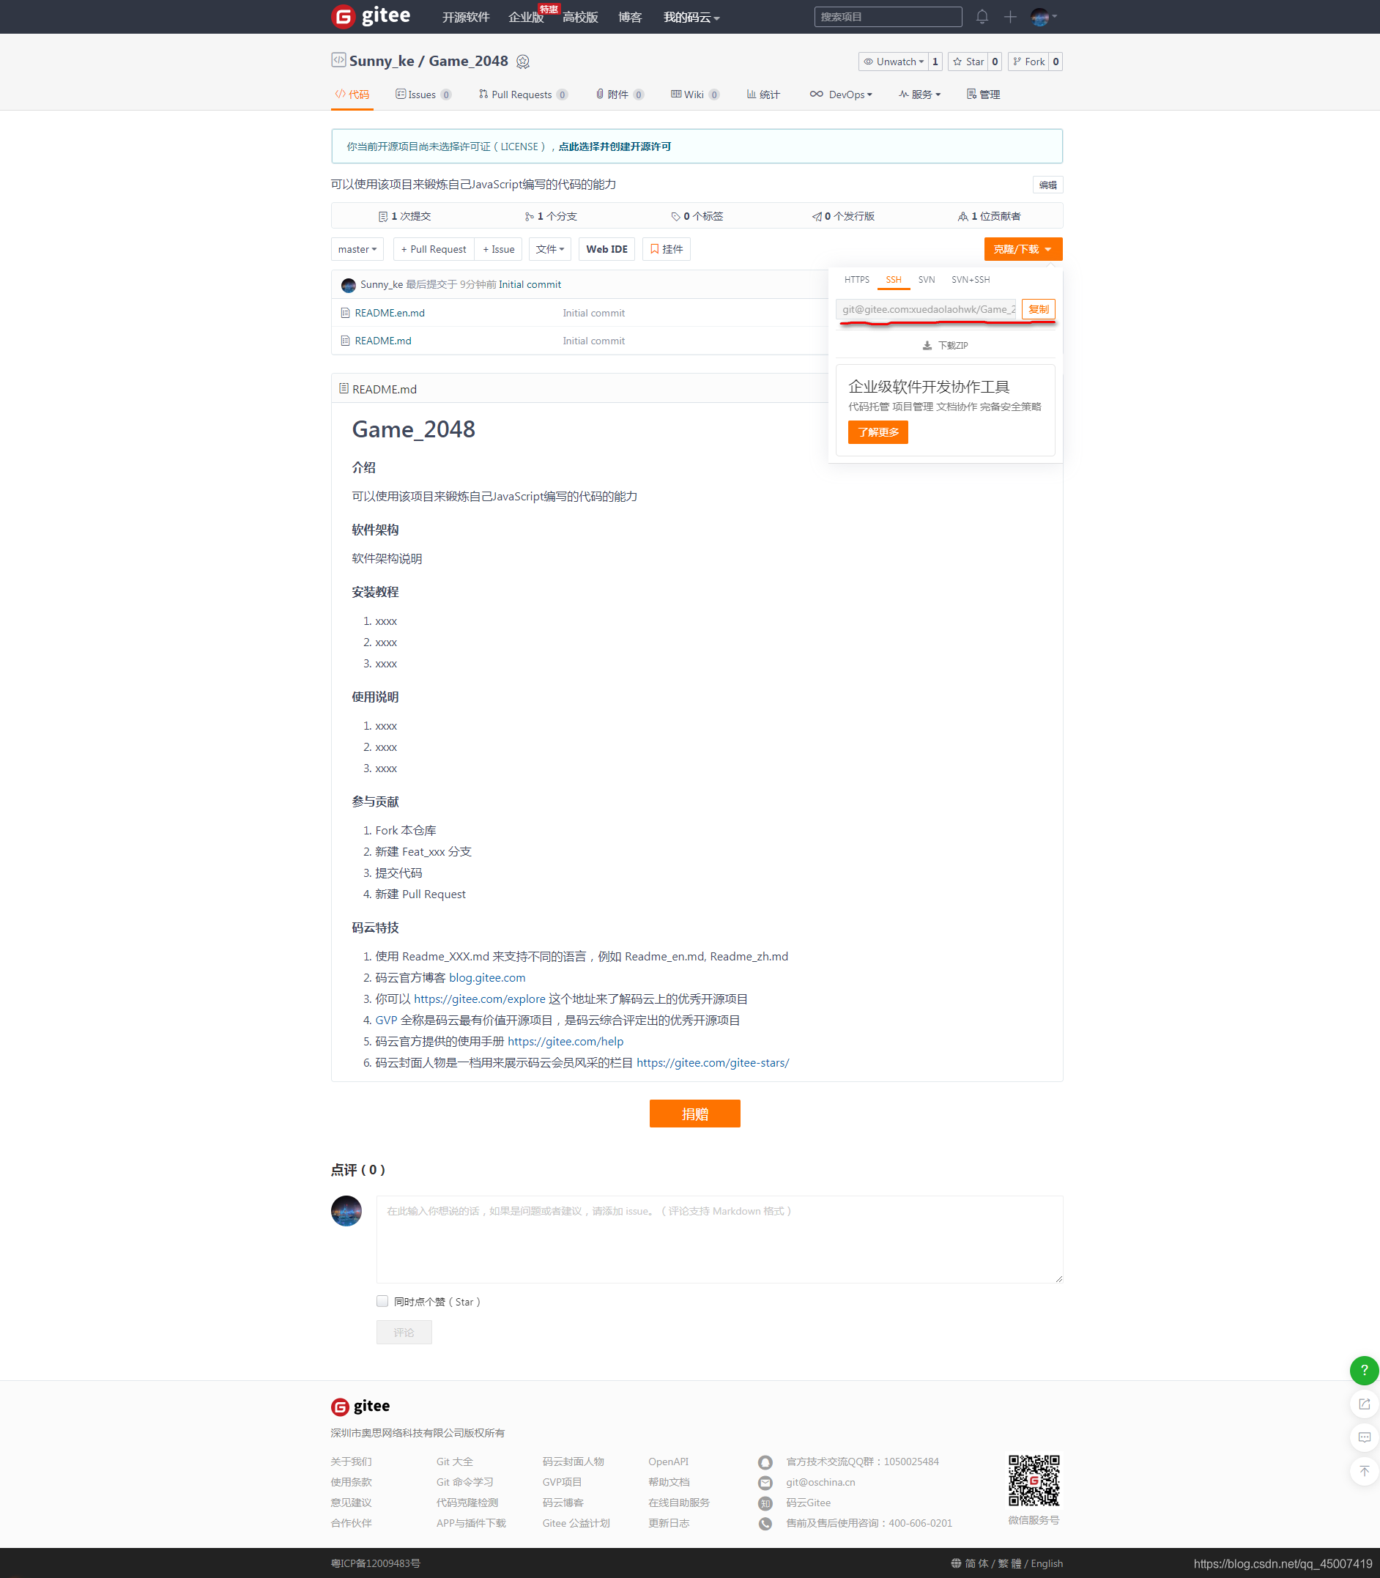Switch to the HTTPS clone tab
The image size is (1380, 1578).
pos(856,280)
